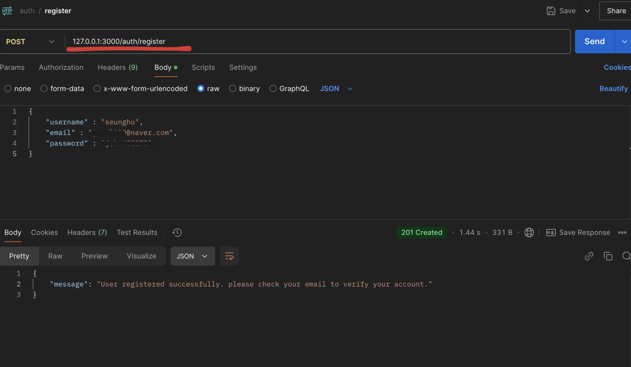Image resolution: width=631 pixels, height=367 pixels.
Task: Open the Scripts tab
Action: (x=203, y=67)
